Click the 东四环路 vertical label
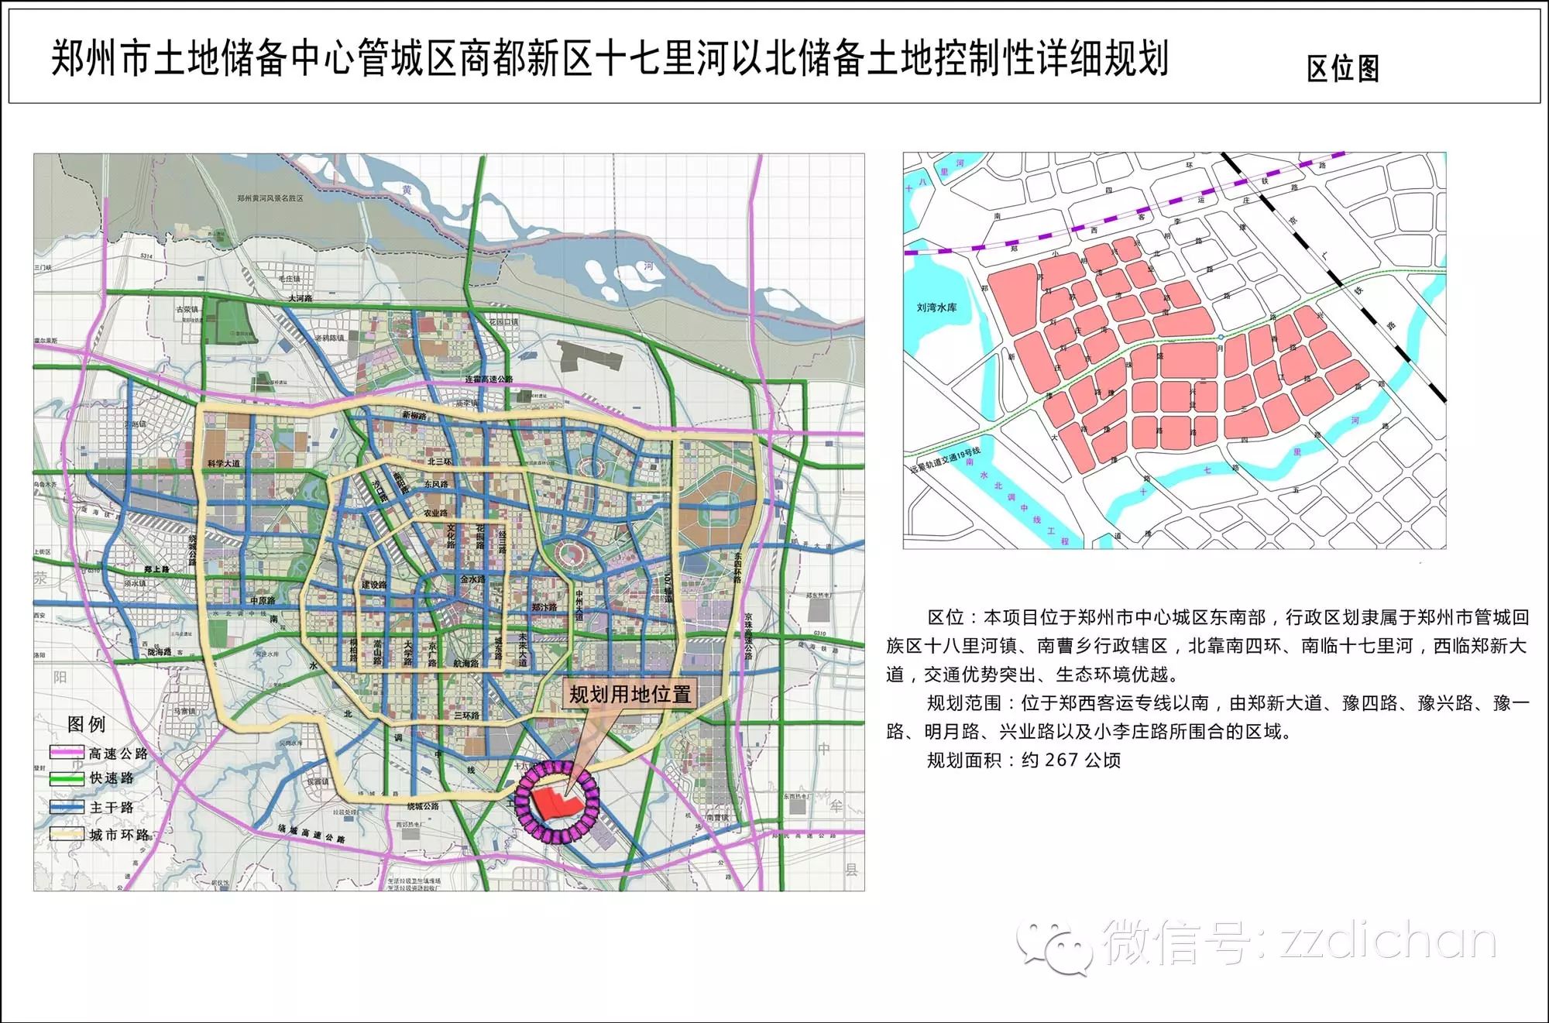Image resolution: width=1549 pixels, height=1023 pixels. click(x=737, y=568)
